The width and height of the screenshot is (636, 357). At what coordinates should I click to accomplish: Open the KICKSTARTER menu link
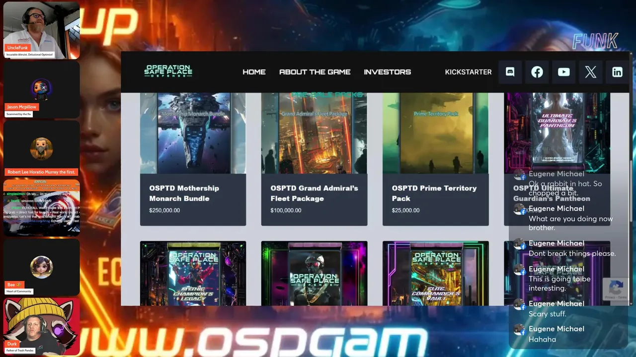(x=468, y=72)
